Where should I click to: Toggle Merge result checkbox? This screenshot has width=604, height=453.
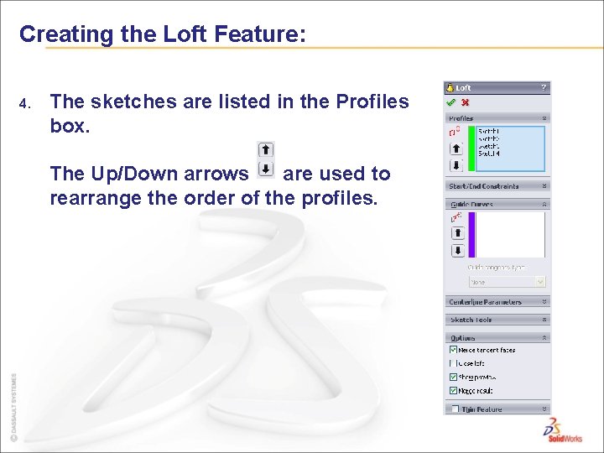coord(453,391)
